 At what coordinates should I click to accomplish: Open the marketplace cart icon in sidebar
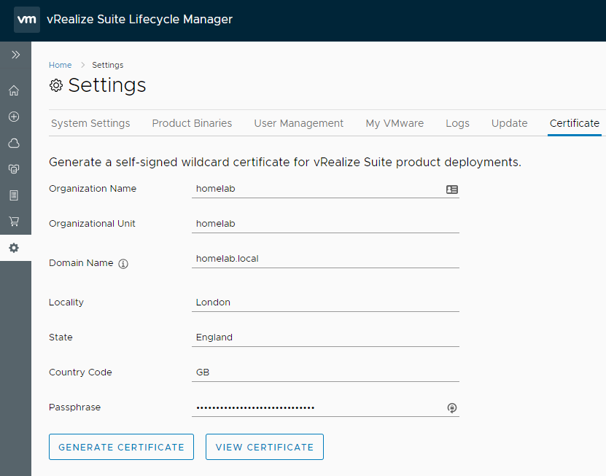click(14, 222)
